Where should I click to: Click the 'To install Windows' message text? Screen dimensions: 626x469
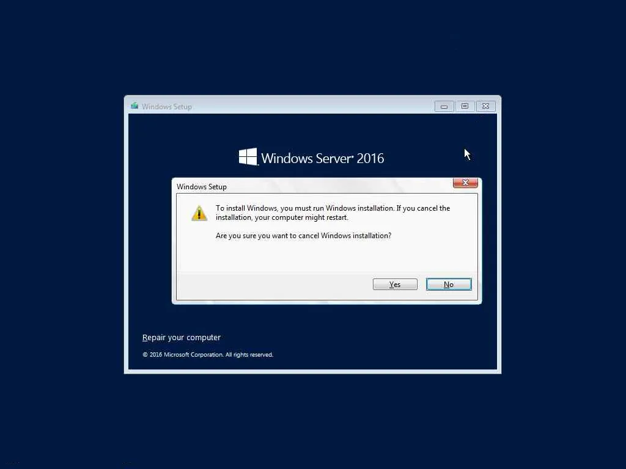coord(333,213)
